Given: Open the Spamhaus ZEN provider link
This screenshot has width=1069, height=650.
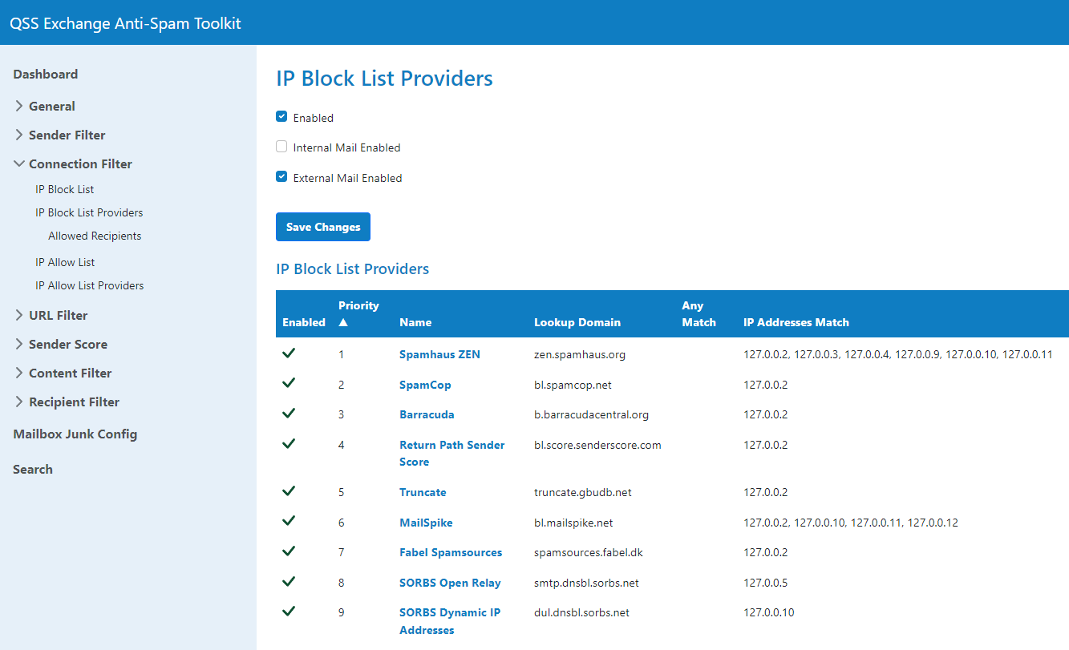Looking at the screenshot, I should point(439,354).
